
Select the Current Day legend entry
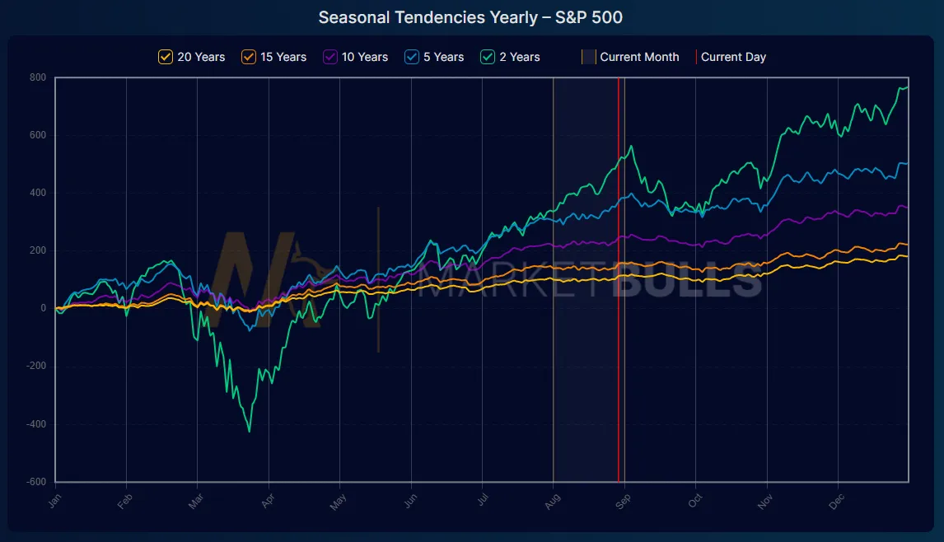[732, 56]
